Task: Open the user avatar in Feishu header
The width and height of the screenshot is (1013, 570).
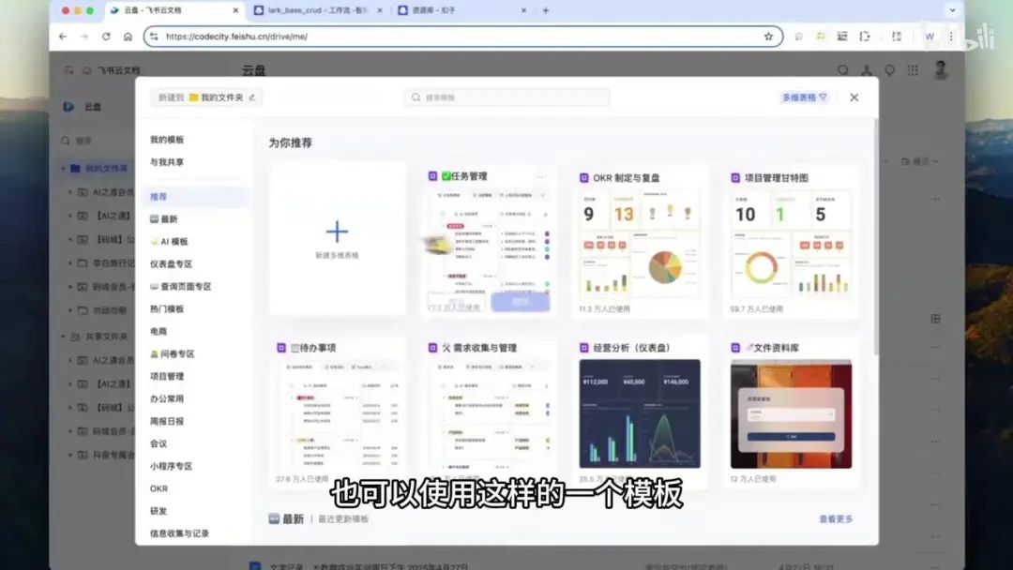Action: click(941, 69)
